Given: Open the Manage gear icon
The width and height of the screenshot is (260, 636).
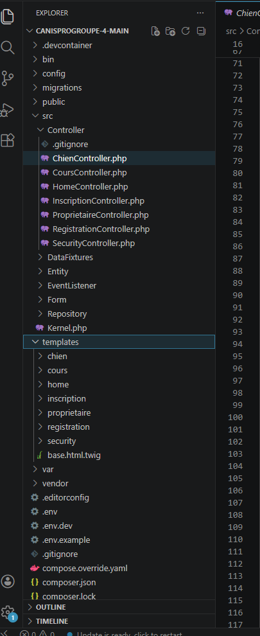Looking at the screenshot, I should click(8, 612).
